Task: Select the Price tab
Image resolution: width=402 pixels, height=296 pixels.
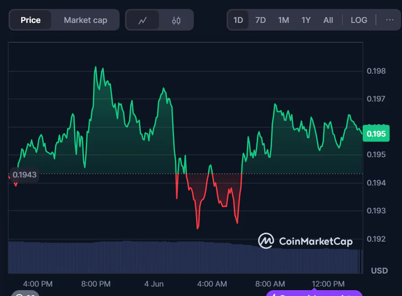Action: (31, 20)
